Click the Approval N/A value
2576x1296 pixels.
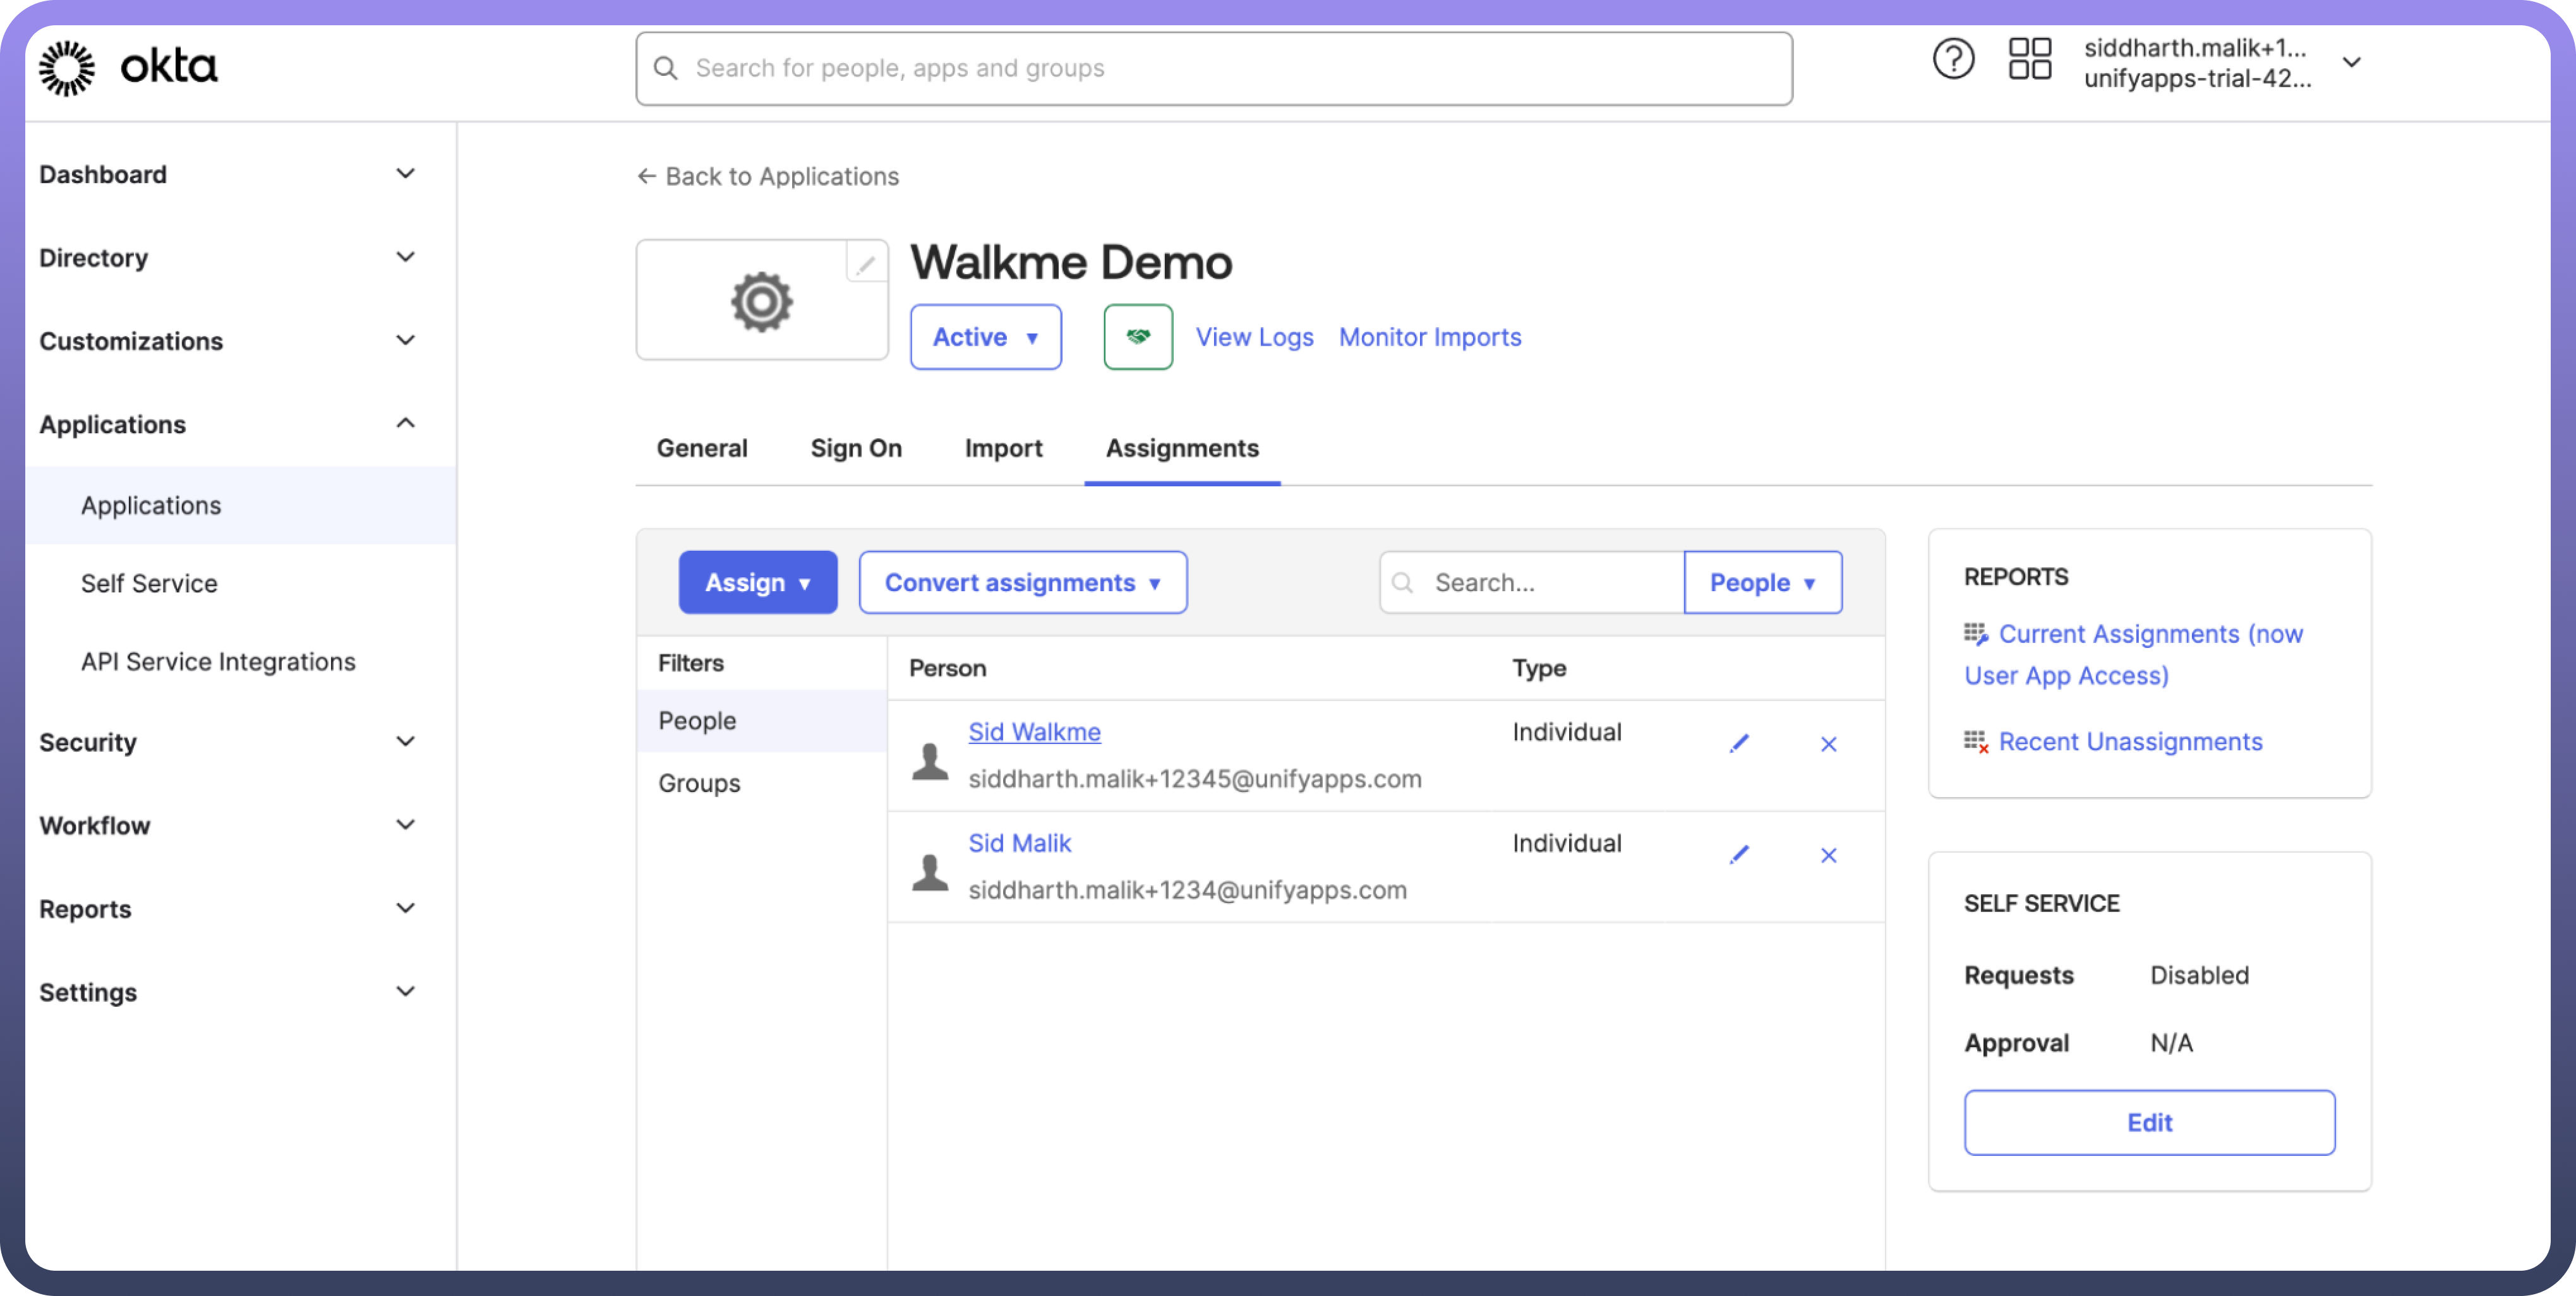(2171, 1043)
